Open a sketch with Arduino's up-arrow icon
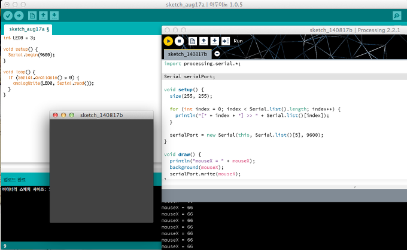407x250 pixels. 43,16
